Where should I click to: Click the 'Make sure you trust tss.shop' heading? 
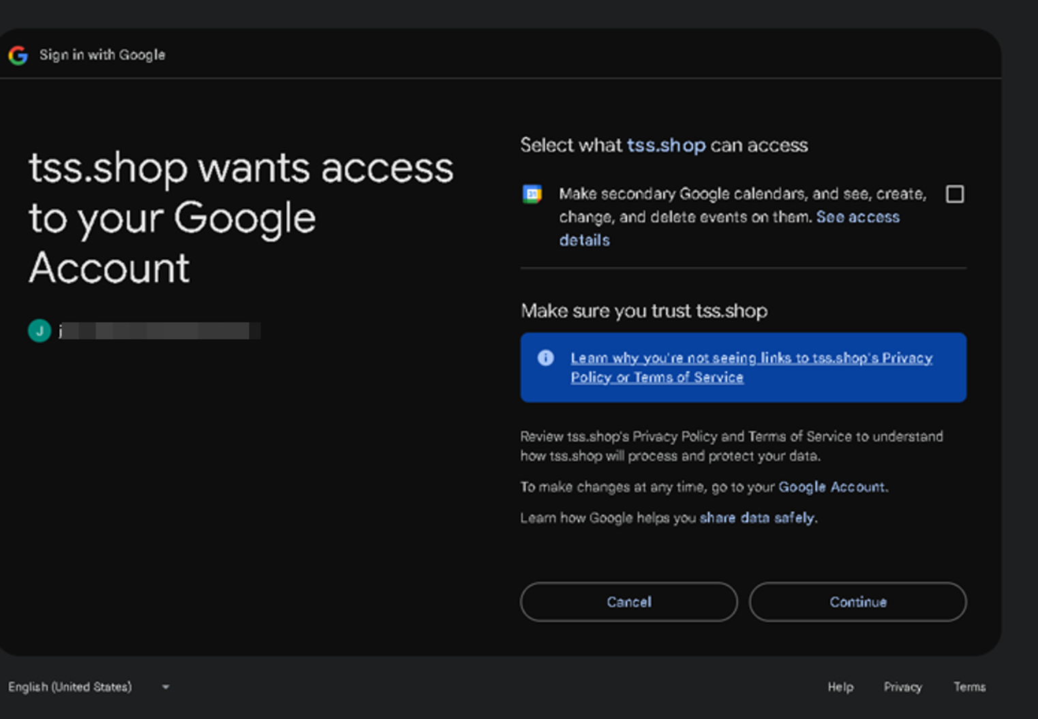(643, 311)
